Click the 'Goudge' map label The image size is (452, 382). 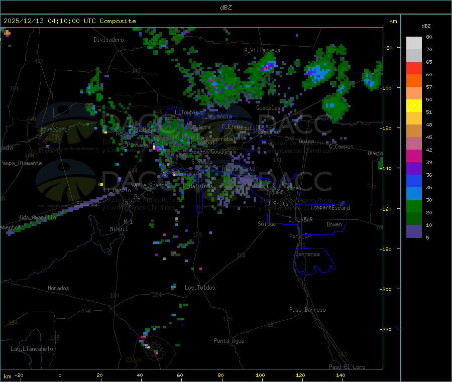click(x=220, y=152)
